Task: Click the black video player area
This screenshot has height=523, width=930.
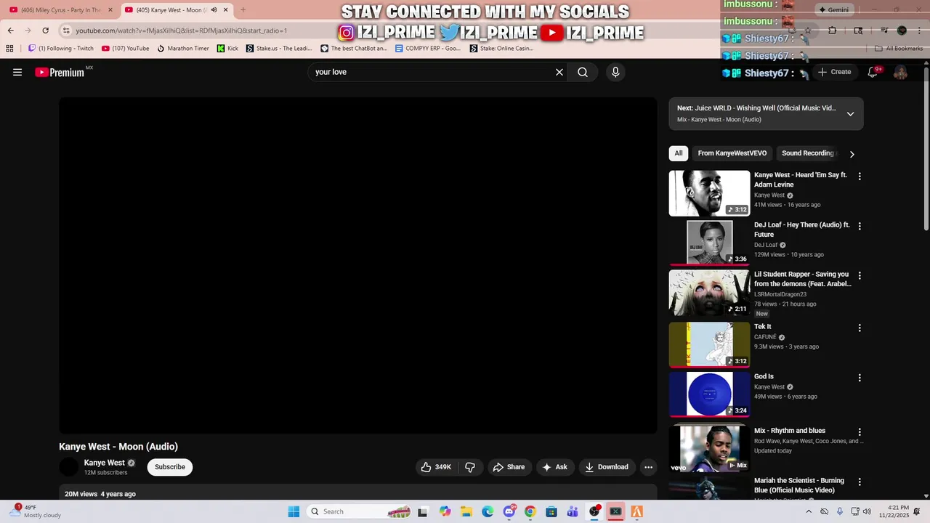Action: (x=358, y=266)
